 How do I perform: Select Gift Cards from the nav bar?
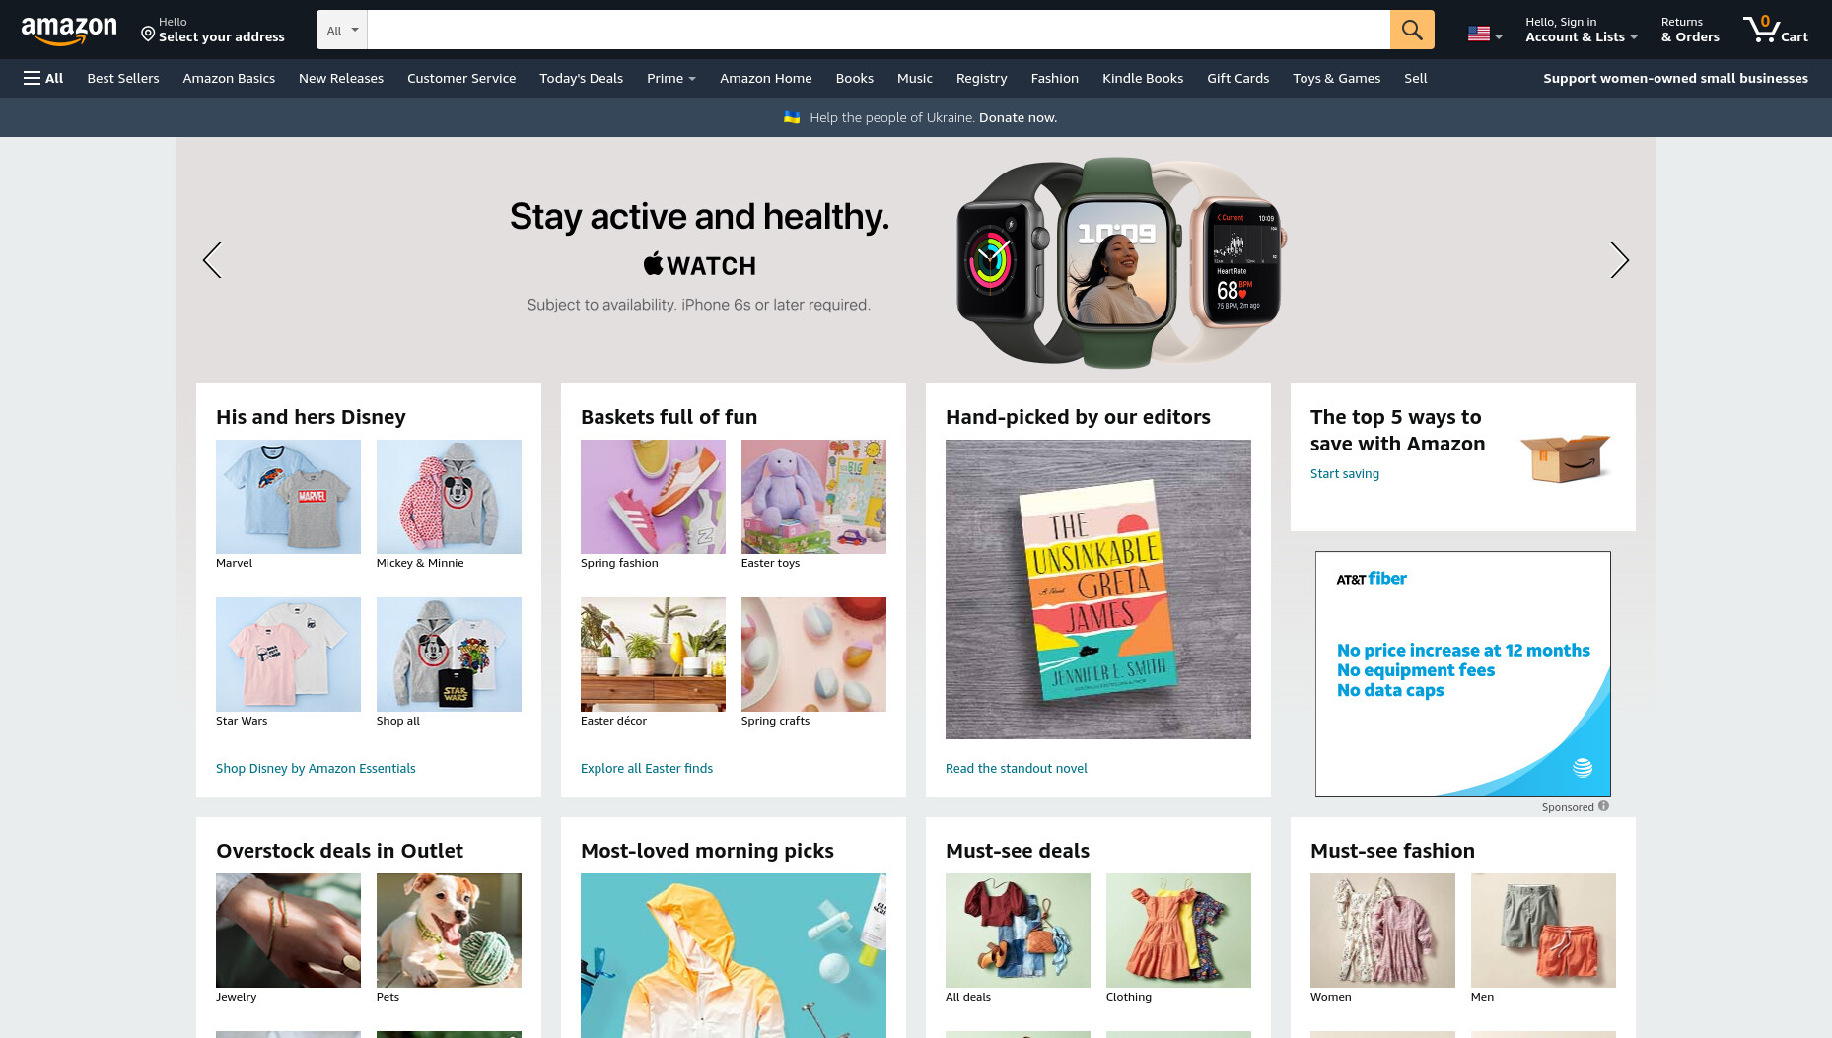coord(1237,78)
